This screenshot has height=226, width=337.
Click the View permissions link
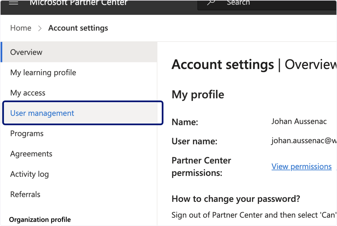(302, 166)
